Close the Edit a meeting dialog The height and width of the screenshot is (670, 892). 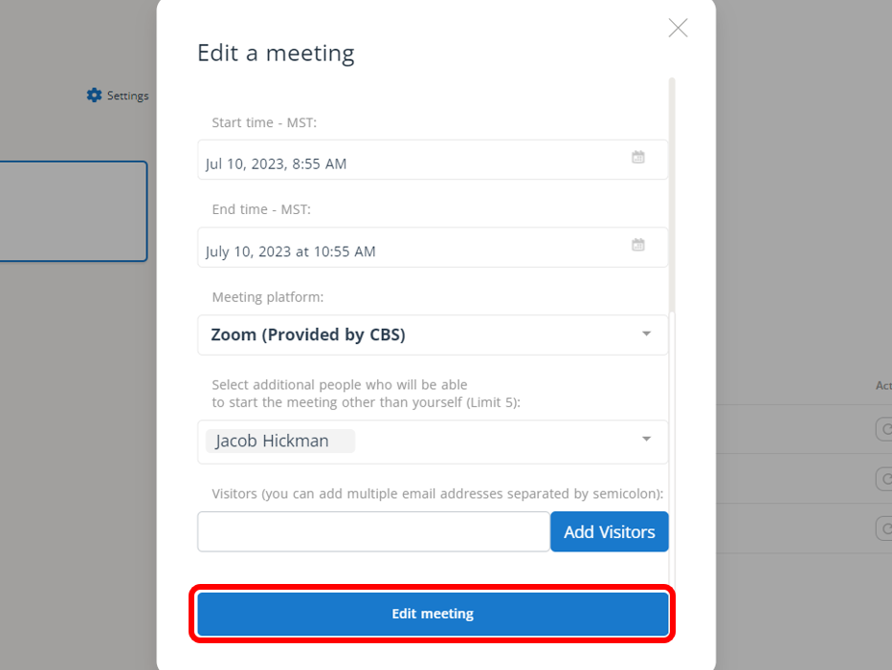(678, 28)
